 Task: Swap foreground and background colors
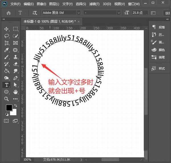click(x=15, y=106)
